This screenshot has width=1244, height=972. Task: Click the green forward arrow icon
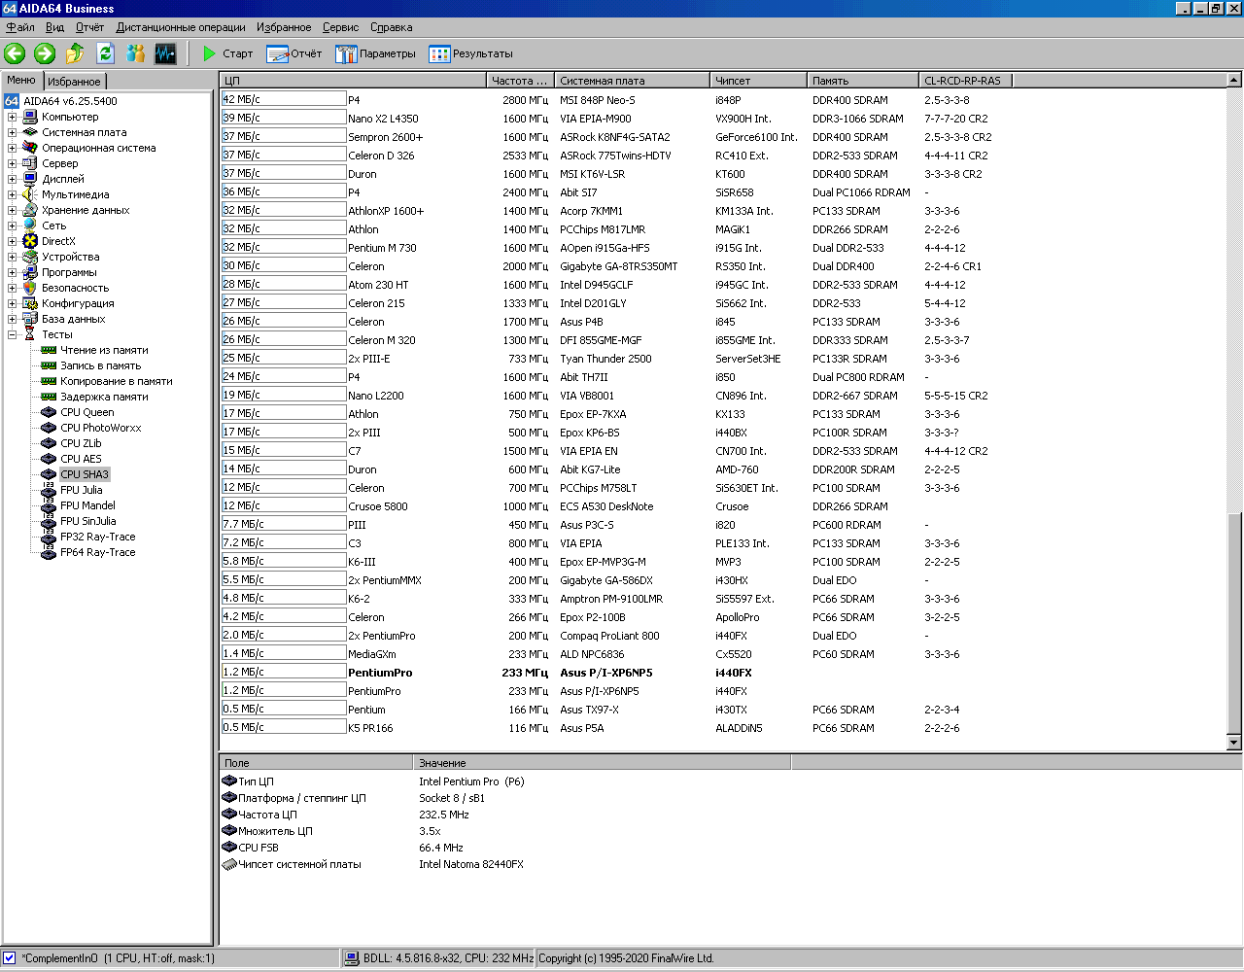(x=45, y=53)
